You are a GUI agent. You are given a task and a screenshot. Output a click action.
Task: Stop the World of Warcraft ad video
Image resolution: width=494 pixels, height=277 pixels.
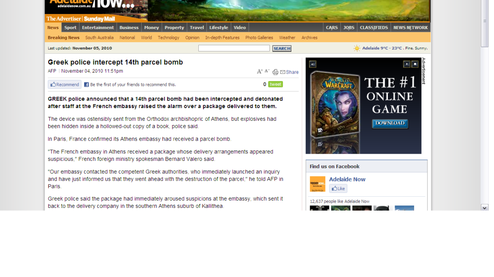pyautogui.click(x=415, y=64)
